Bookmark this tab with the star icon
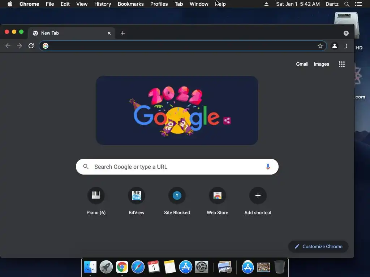Viewport: 370px width, 277px height. click(320, 46)
